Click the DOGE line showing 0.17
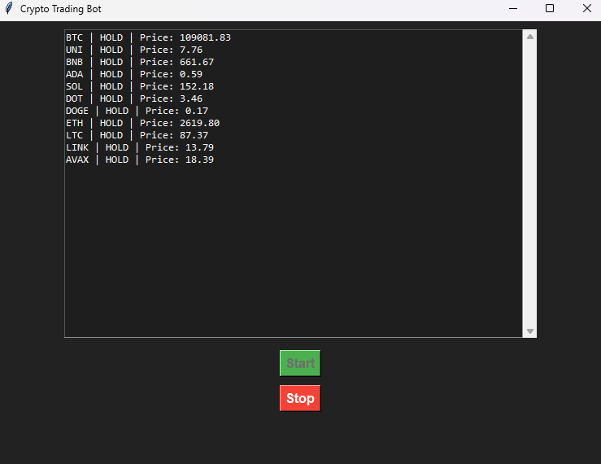This screenshot has width=601, height=464. tap(137, 111)
